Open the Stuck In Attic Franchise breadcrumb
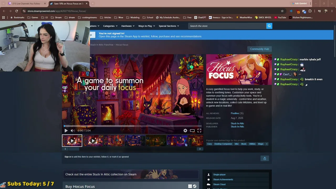This screenshot has width=336, height=189. click(x=102, y=45)
